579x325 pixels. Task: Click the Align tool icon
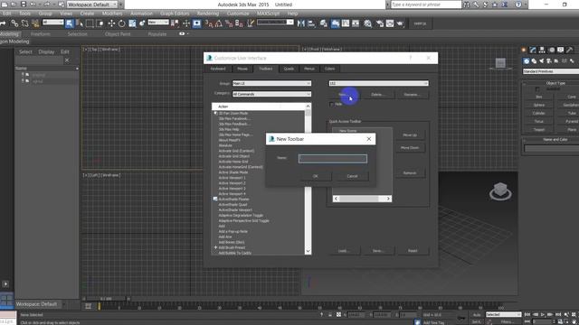click(x=311, y=23)
